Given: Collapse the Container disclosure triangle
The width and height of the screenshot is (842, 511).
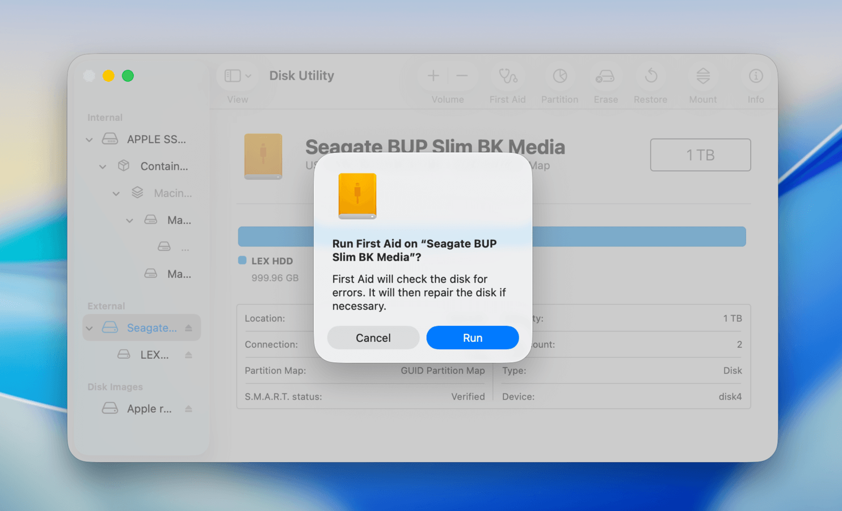Looking at the screenshot, I should pos(103,166).
